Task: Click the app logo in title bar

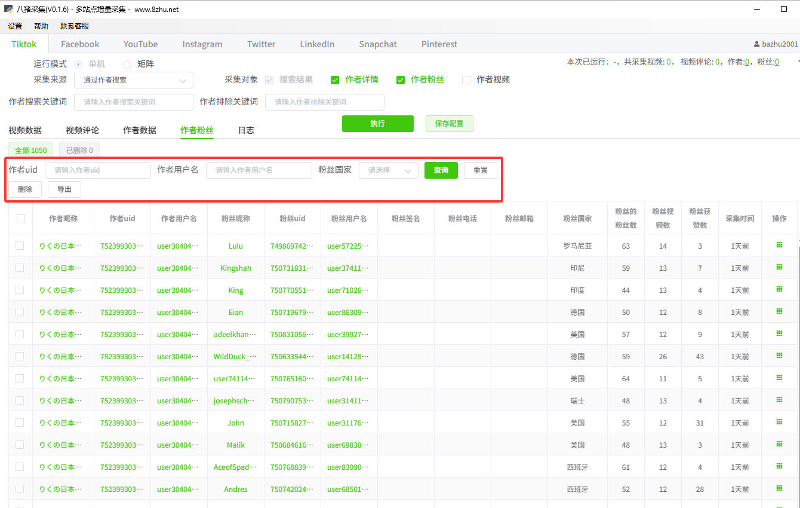Action: [8, 10]
